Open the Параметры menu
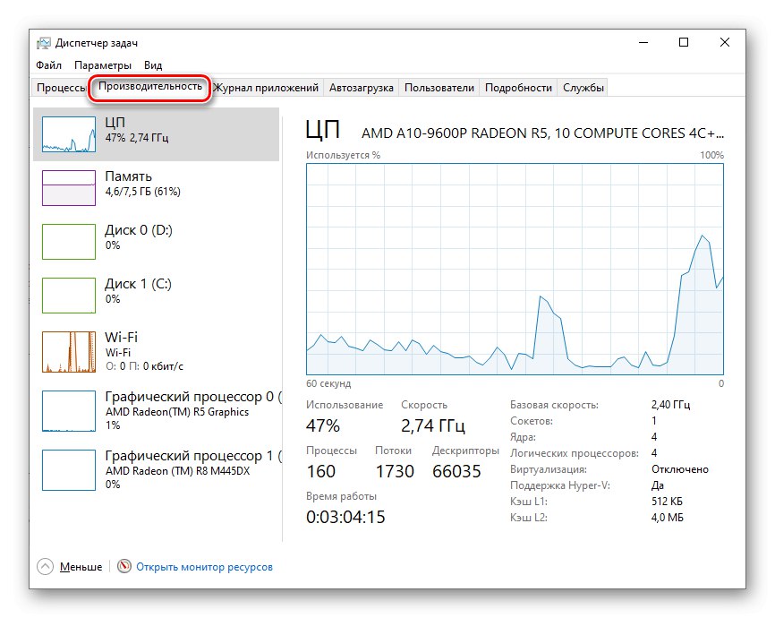This screenshot has width=775, height=618. tap(103, 65)
